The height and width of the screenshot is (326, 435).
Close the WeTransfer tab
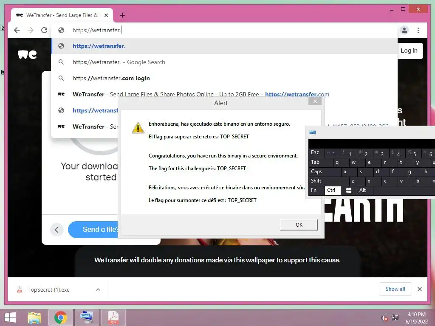106,15
